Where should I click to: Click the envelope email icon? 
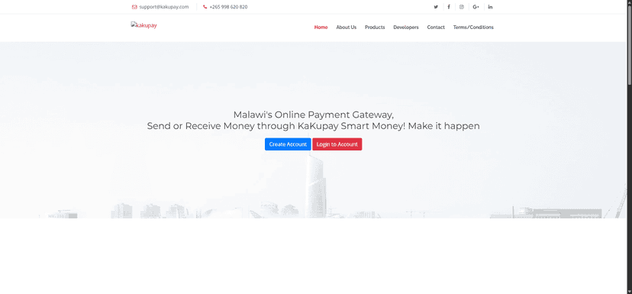click(x=134, y=7)
